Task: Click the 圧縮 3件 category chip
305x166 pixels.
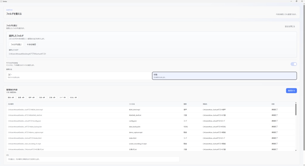Action: point(52,97)
